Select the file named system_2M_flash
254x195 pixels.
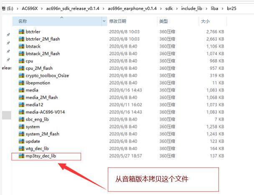(42, 134)
